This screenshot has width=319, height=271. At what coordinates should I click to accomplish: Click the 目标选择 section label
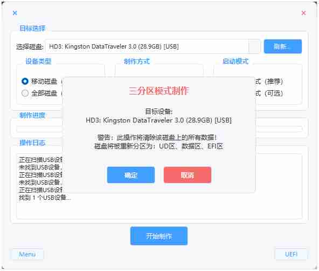coord(32,28)
